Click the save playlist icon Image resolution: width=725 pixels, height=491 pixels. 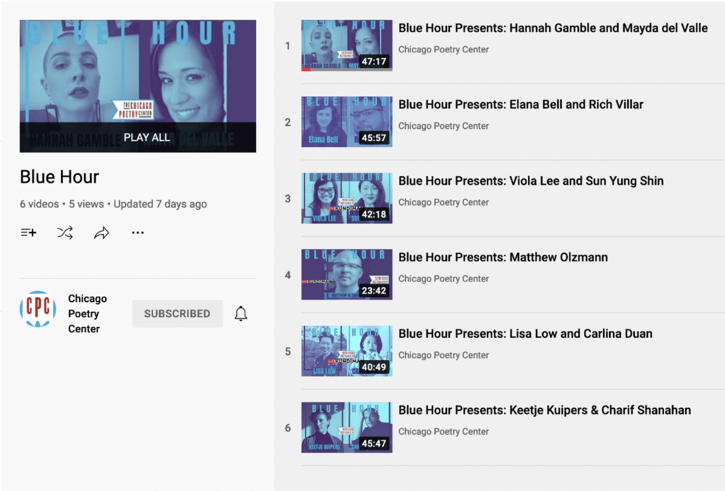point(28,233)
